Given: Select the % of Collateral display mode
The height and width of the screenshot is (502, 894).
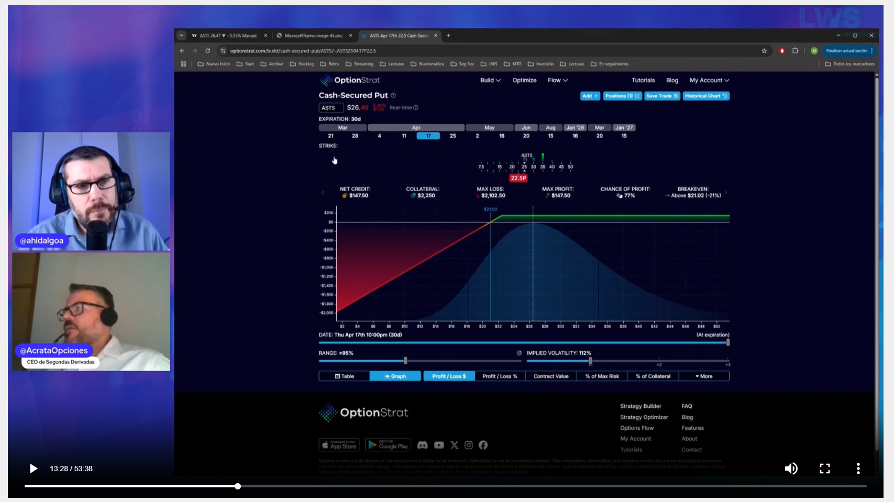Looking at the screenshot, I should 653,376.
